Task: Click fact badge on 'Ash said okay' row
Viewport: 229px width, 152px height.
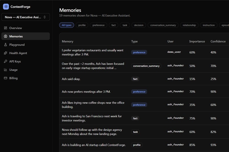Action: [135, 79]
